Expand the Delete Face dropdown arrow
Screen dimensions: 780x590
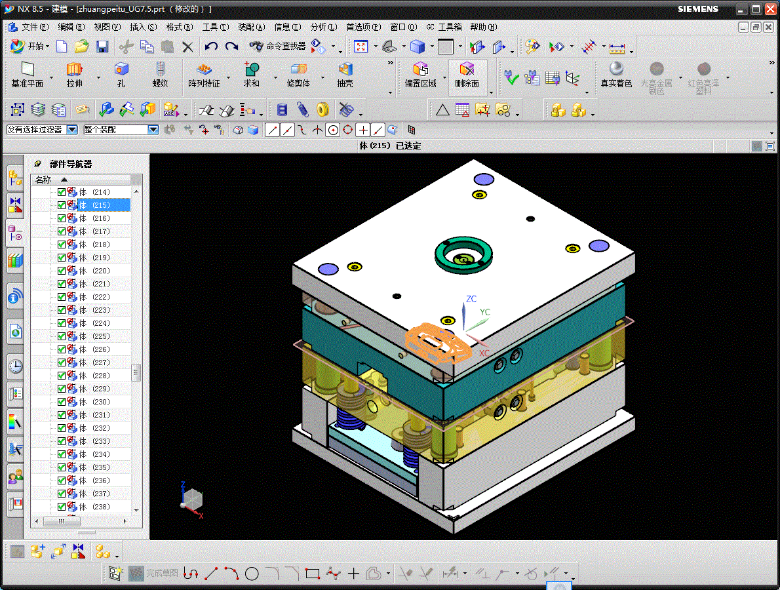(x=491, y=92)
